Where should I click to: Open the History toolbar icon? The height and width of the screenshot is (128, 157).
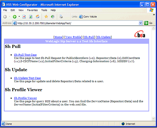[53, 17]
